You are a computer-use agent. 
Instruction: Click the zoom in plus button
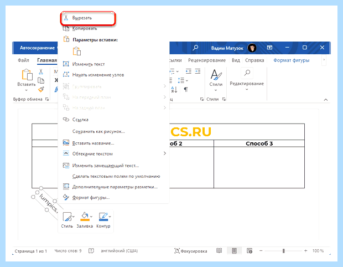(x=305, y=251)
